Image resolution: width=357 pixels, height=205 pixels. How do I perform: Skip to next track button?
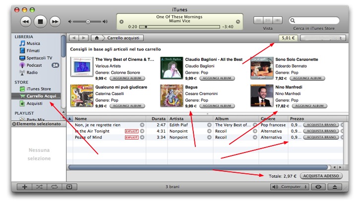point(55,22)
